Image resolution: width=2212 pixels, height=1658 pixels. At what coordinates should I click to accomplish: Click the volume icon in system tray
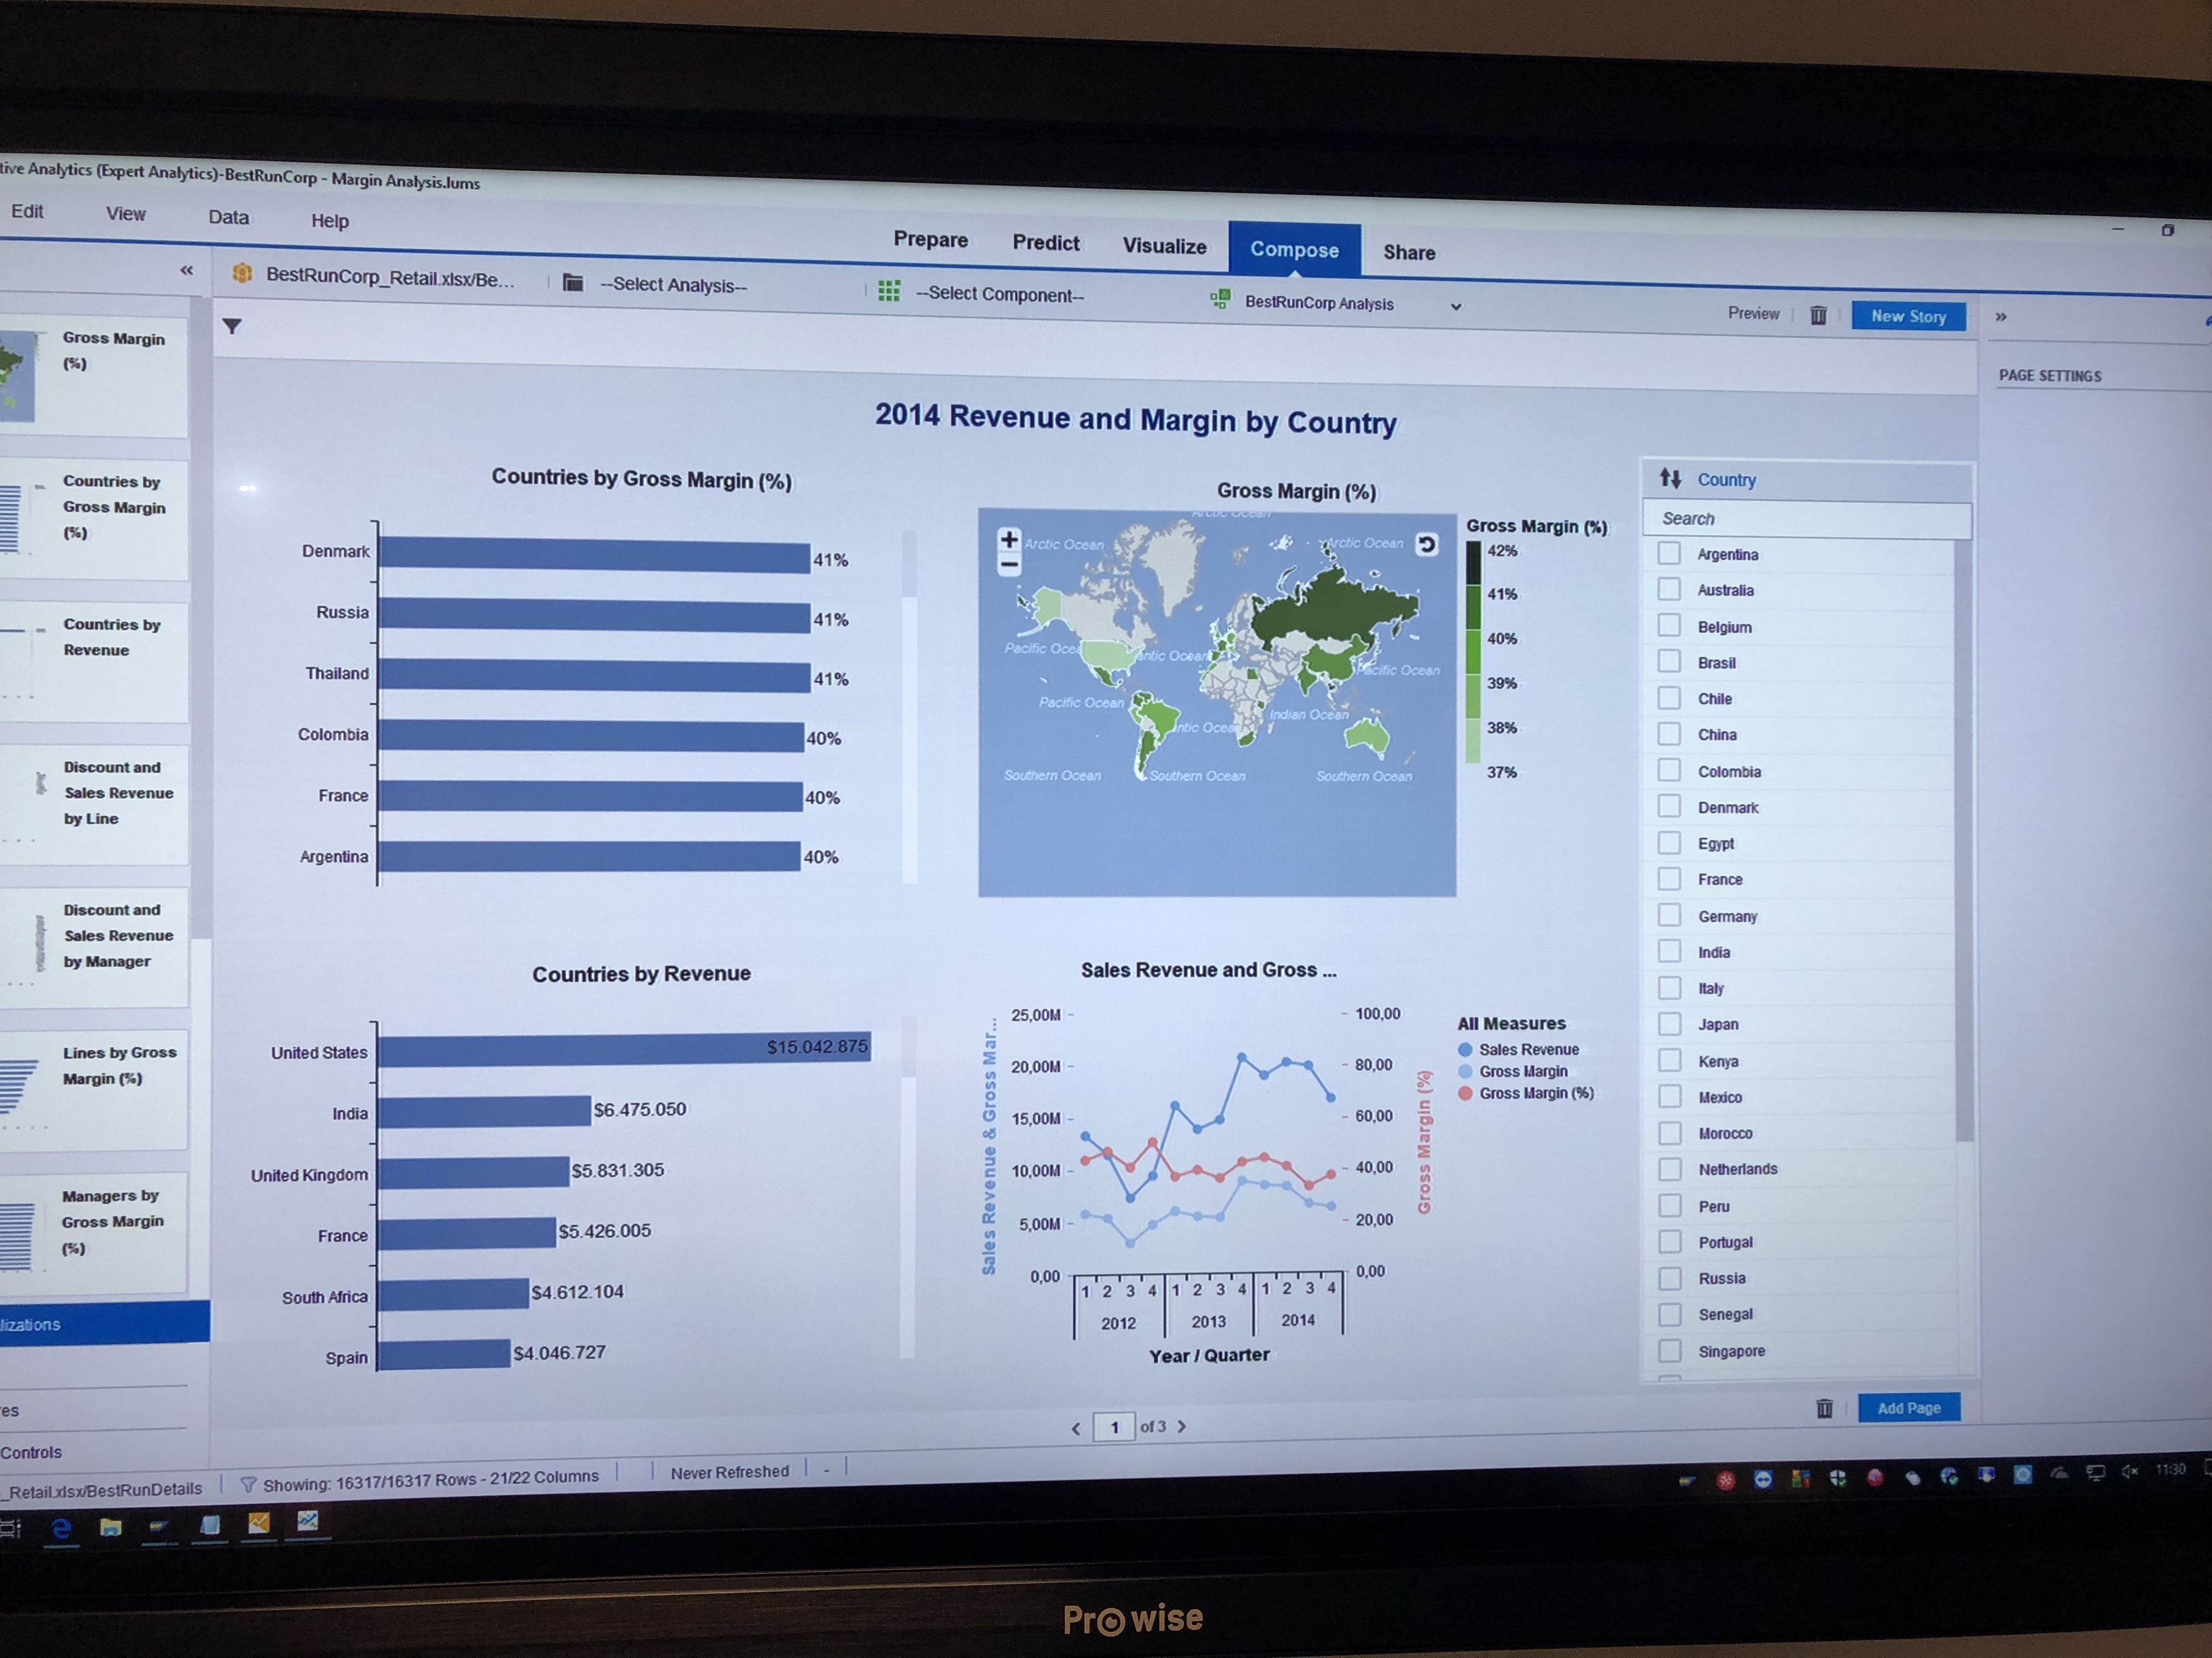coord(2129,1470)
